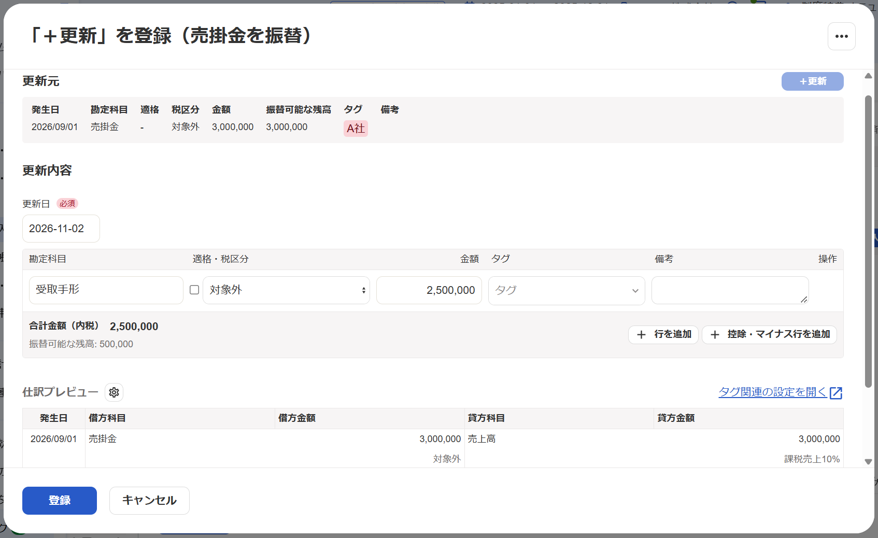
Task: Click the 金額 field showing 2,500,000
Action: (x=429, y=290)
